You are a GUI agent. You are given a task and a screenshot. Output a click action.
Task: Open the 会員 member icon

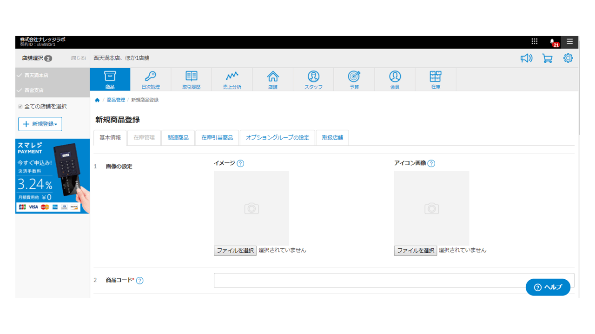pos(395,79)
